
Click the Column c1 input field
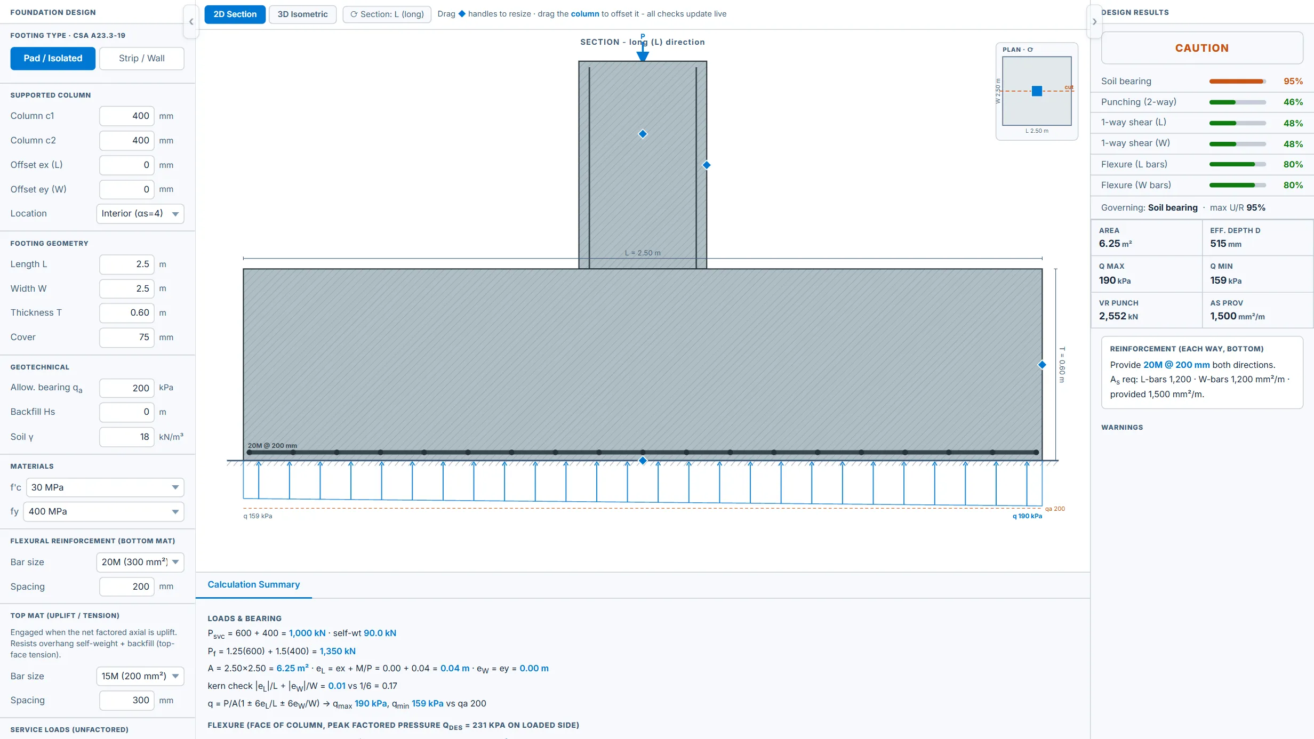click(x=127, y=116)
